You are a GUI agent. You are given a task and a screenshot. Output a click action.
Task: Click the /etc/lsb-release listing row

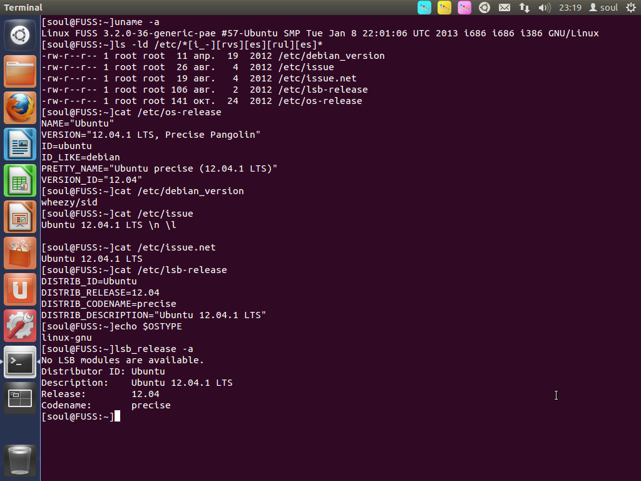(x=205, y=90)
